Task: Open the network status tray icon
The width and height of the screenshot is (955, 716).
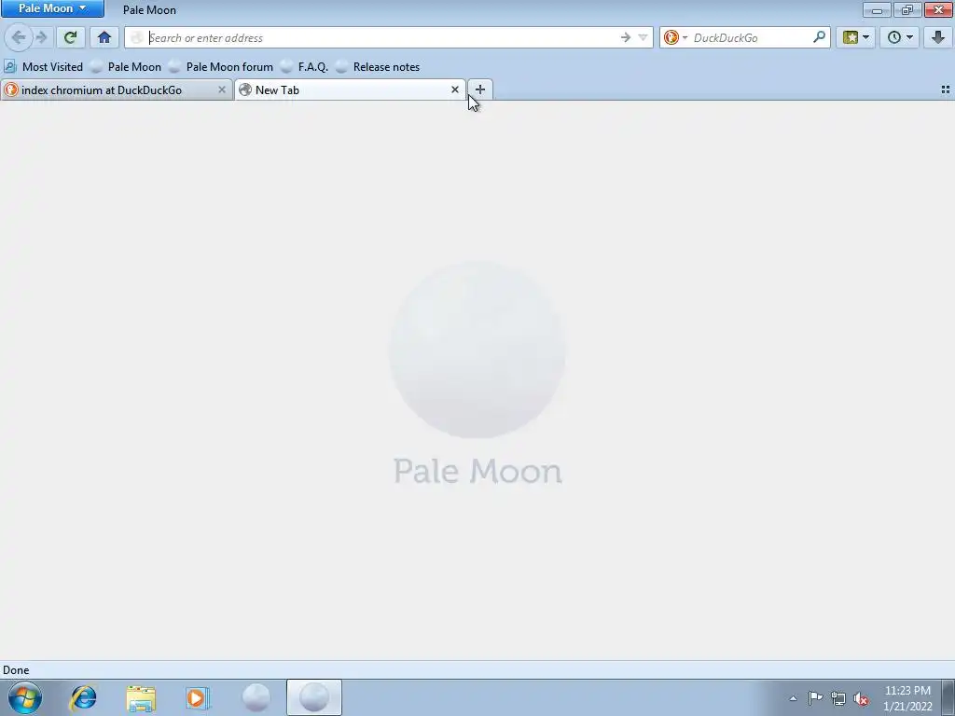Action: pyautogui.click(x=838, y=698)
